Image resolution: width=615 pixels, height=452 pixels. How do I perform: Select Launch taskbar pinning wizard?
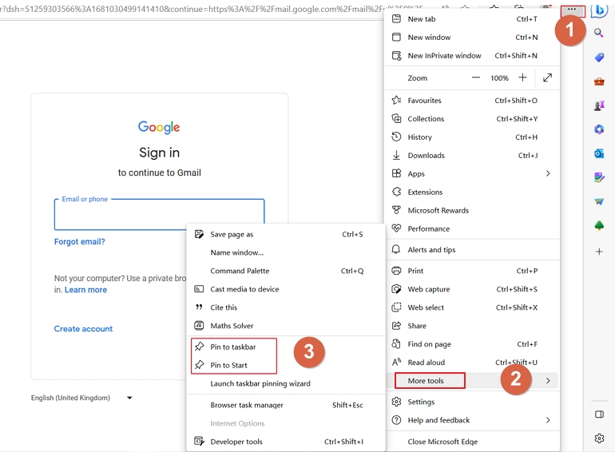286,384
